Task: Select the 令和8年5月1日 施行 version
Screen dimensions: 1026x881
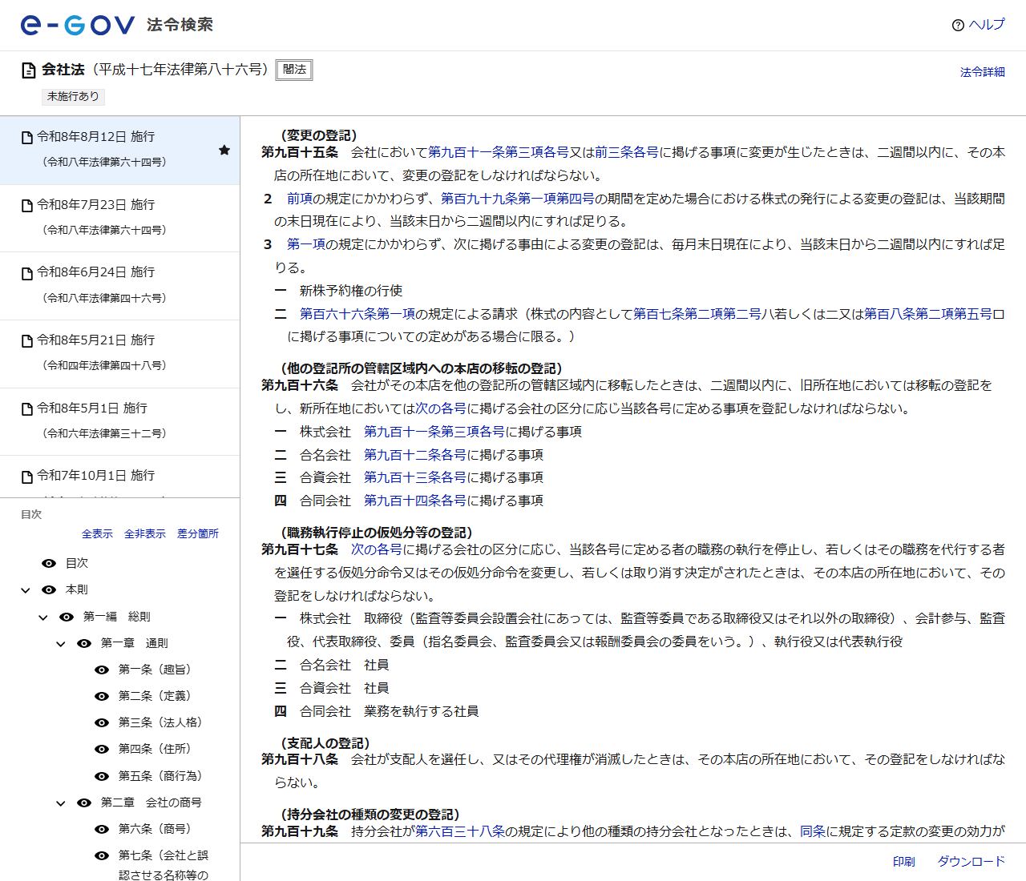Action: [120, 421]
